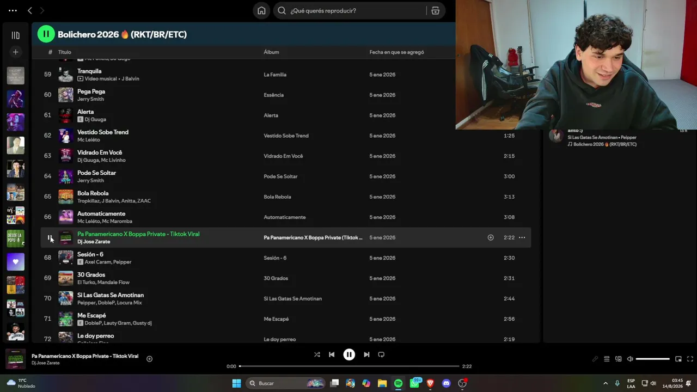Open the playback queue

point(607,359)
